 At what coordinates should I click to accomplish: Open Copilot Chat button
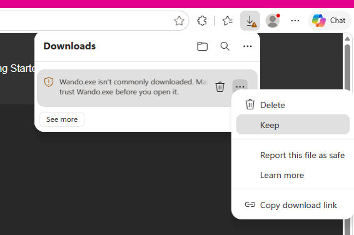330,21
